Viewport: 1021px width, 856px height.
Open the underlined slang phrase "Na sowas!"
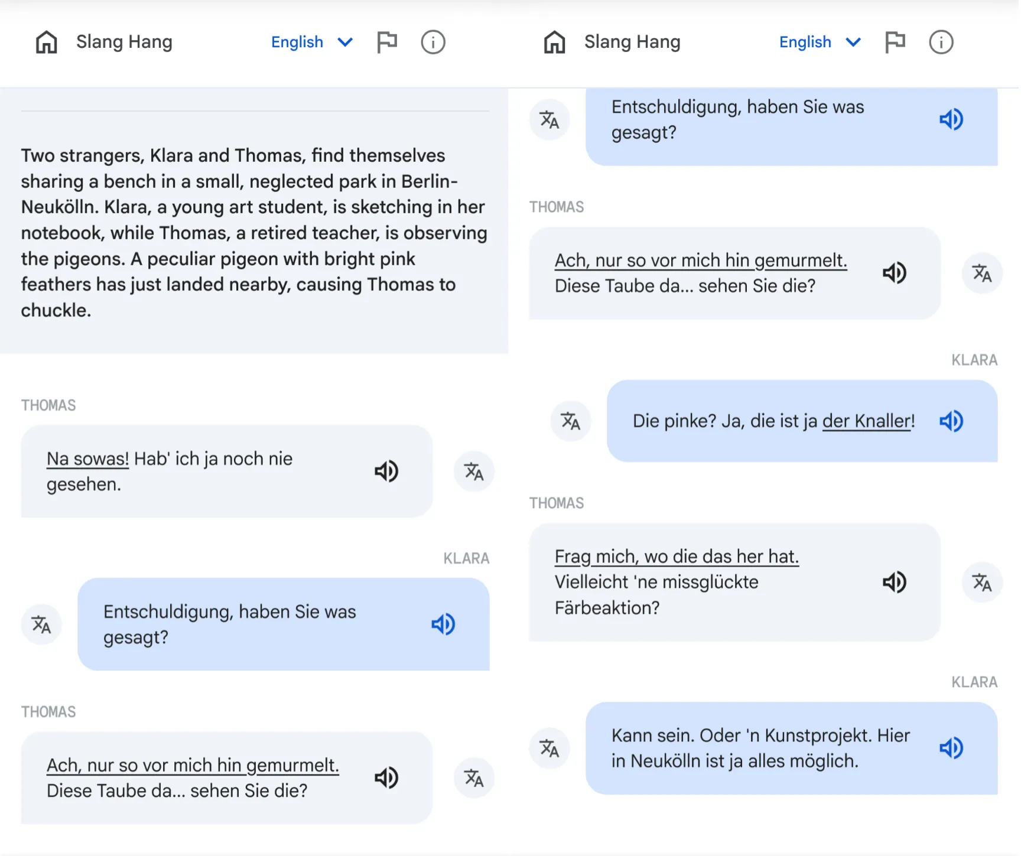point(87,459)
